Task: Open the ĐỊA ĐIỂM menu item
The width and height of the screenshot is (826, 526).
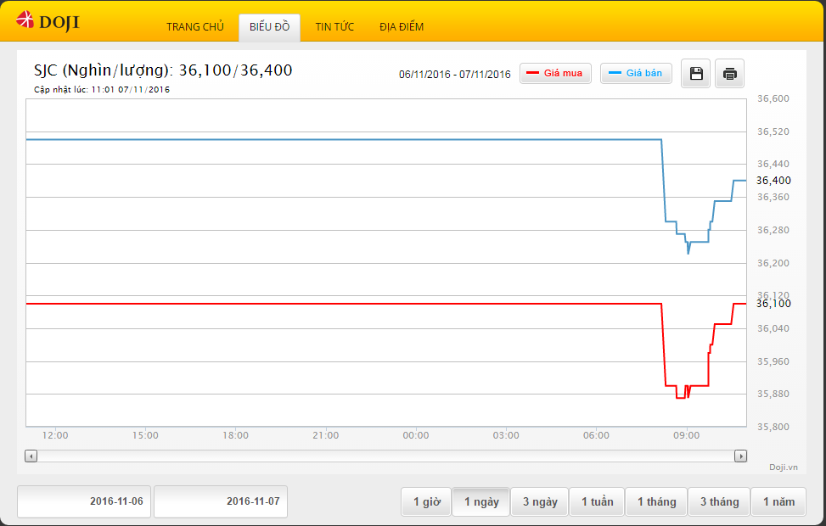Action: (x=402, y=27)
